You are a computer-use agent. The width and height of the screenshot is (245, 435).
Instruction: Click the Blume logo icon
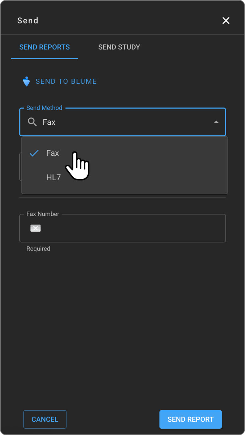tap(27, 82)
